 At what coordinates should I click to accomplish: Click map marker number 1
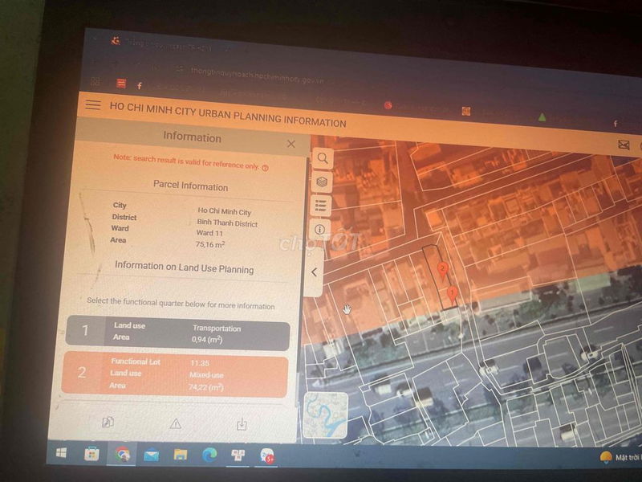click(x=452, y=294)
